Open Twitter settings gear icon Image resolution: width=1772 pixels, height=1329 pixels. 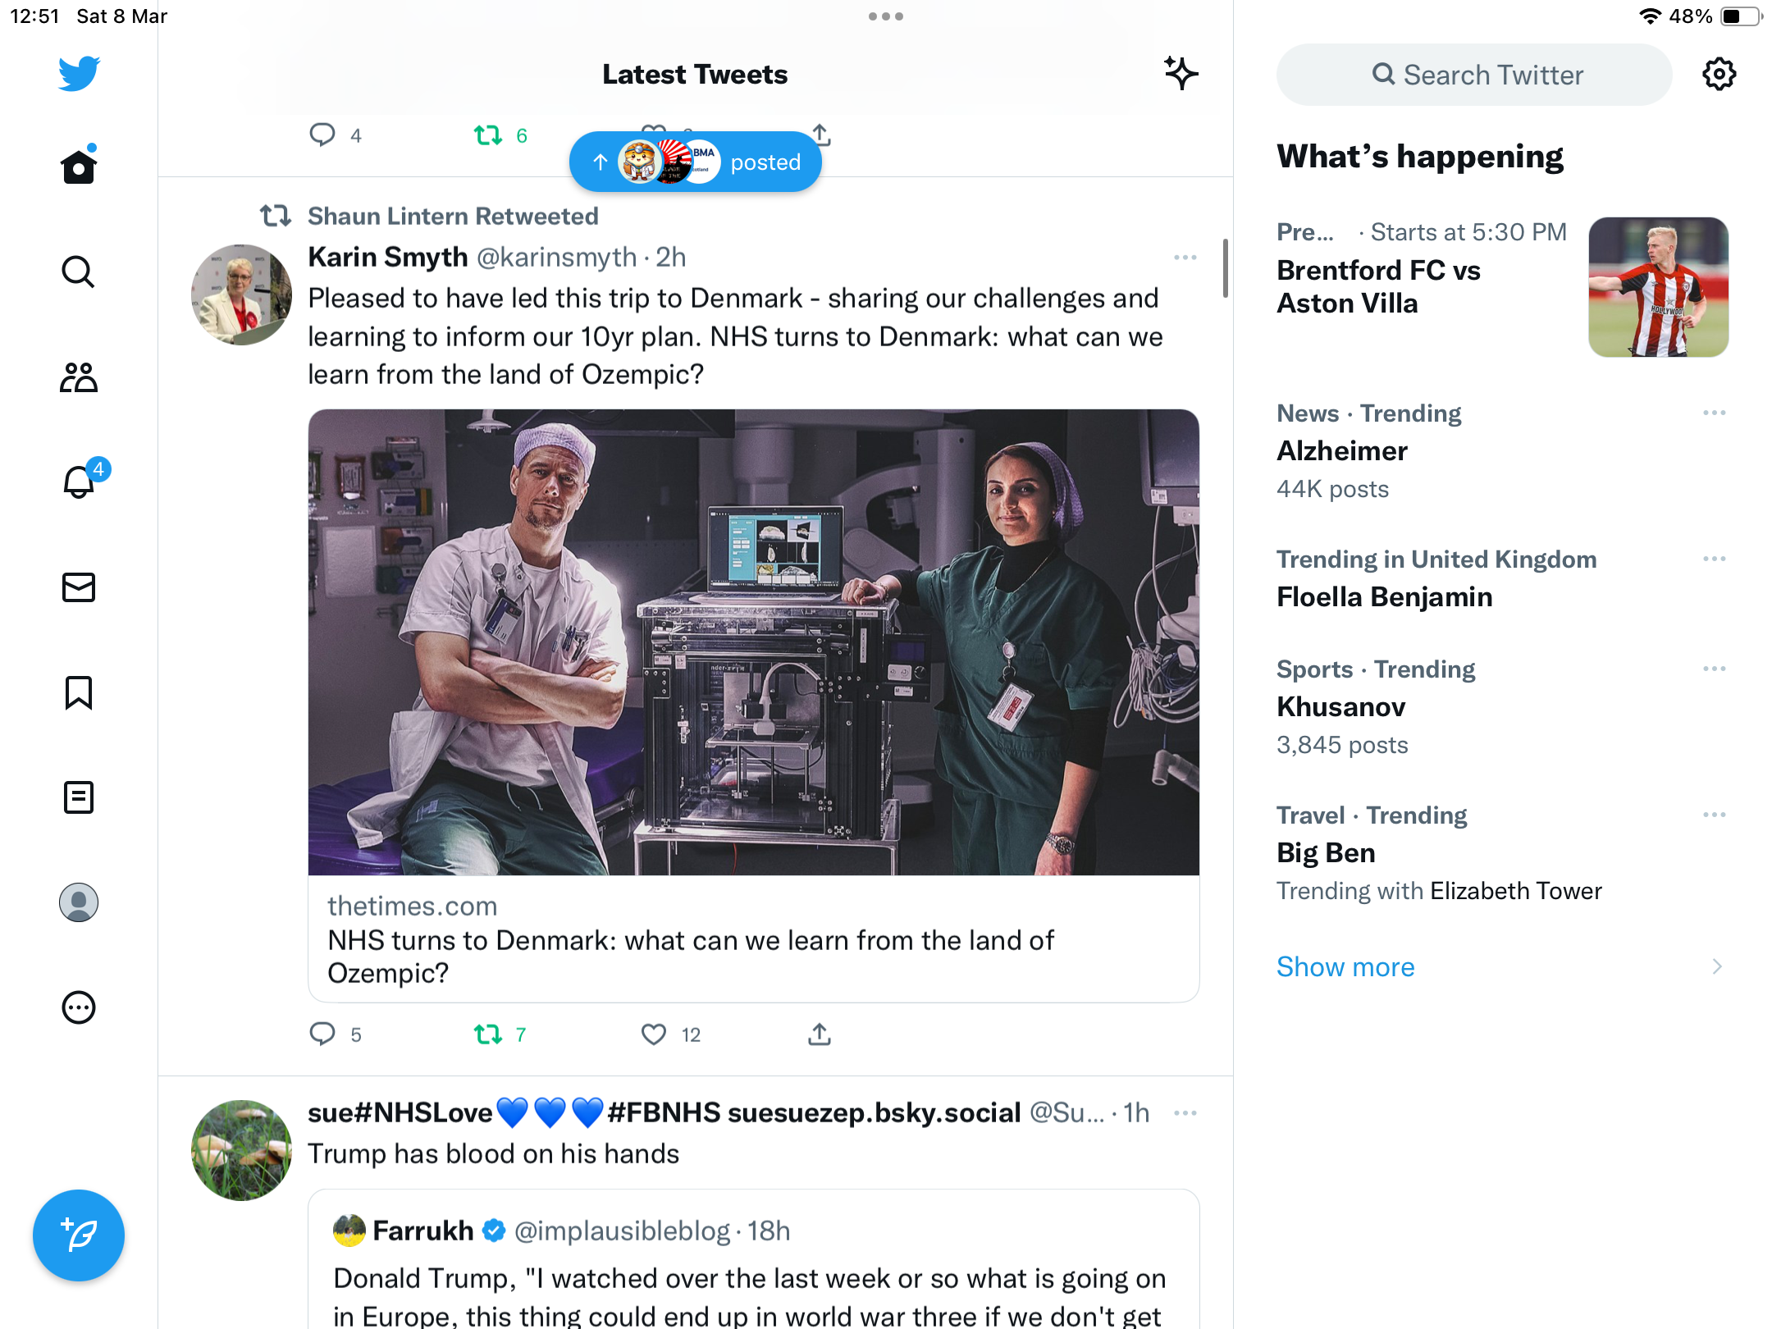point(1719,75)
